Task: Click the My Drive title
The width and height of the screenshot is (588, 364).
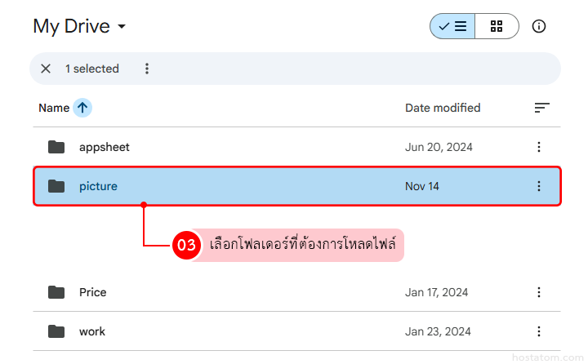Action: tap(71, 27)
